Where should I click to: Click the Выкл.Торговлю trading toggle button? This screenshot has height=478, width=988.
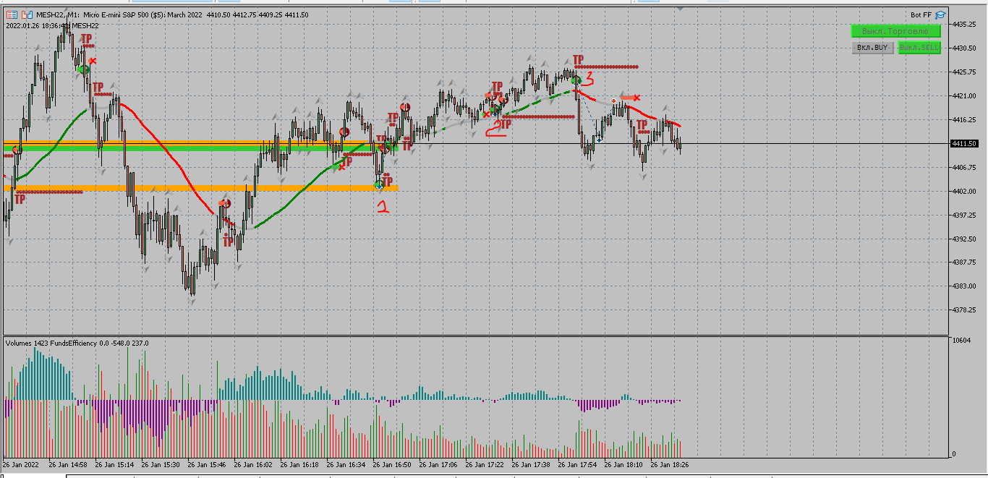[x=895, y=31]
